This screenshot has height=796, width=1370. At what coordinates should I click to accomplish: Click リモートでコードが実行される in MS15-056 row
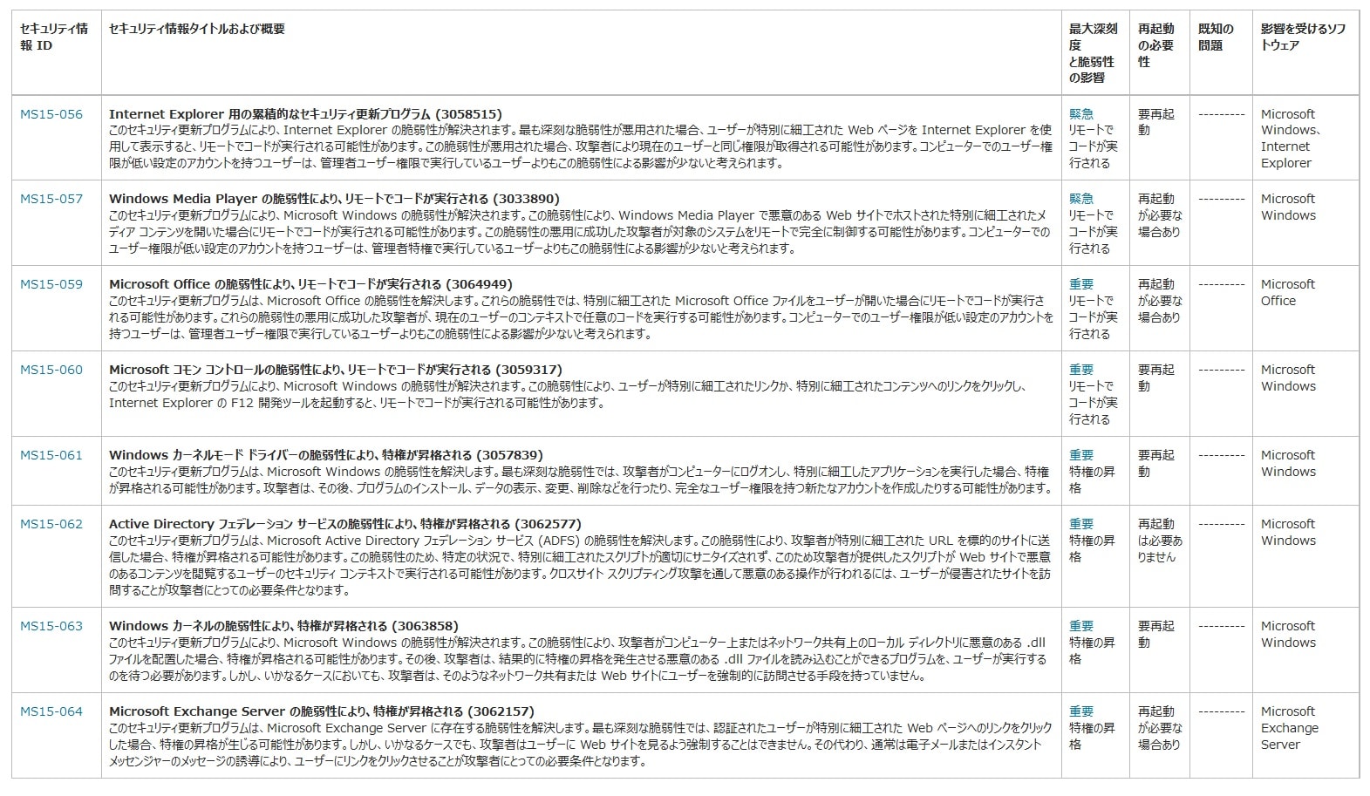pyautogui.click(x=1094, y=146)
